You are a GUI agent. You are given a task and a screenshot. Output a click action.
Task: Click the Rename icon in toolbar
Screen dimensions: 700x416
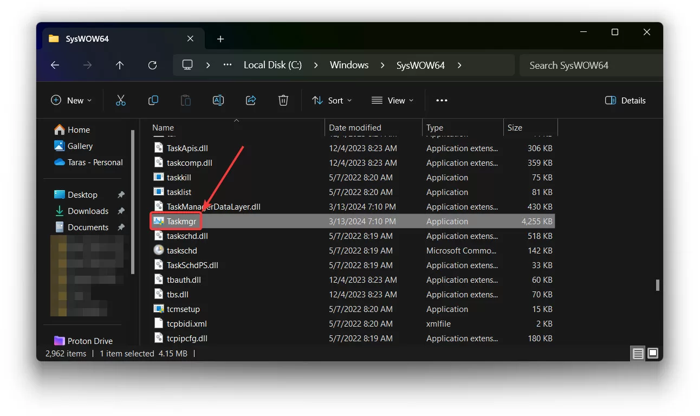click(218, 100)
